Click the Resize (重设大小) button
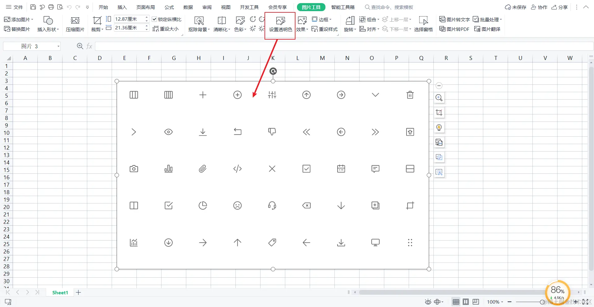 click(166, 29)
